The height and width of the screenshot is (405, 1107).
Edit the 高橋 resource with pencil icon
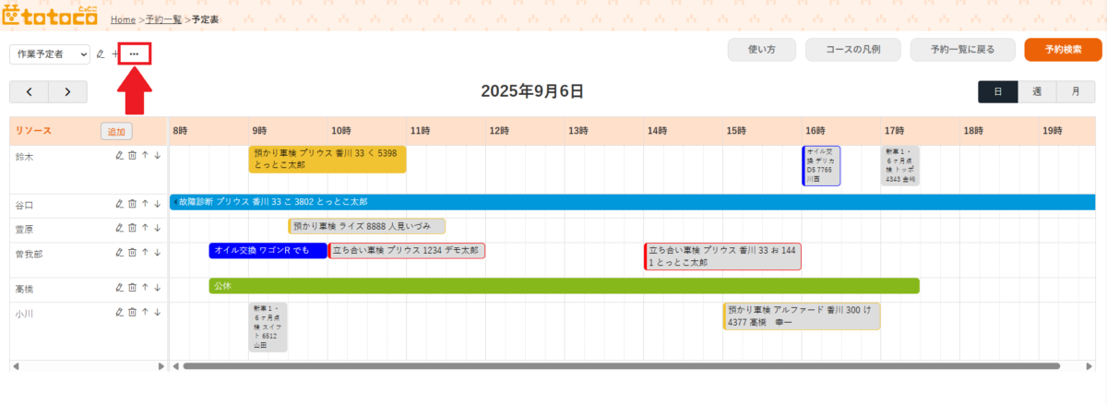click(x=119, y=288)
